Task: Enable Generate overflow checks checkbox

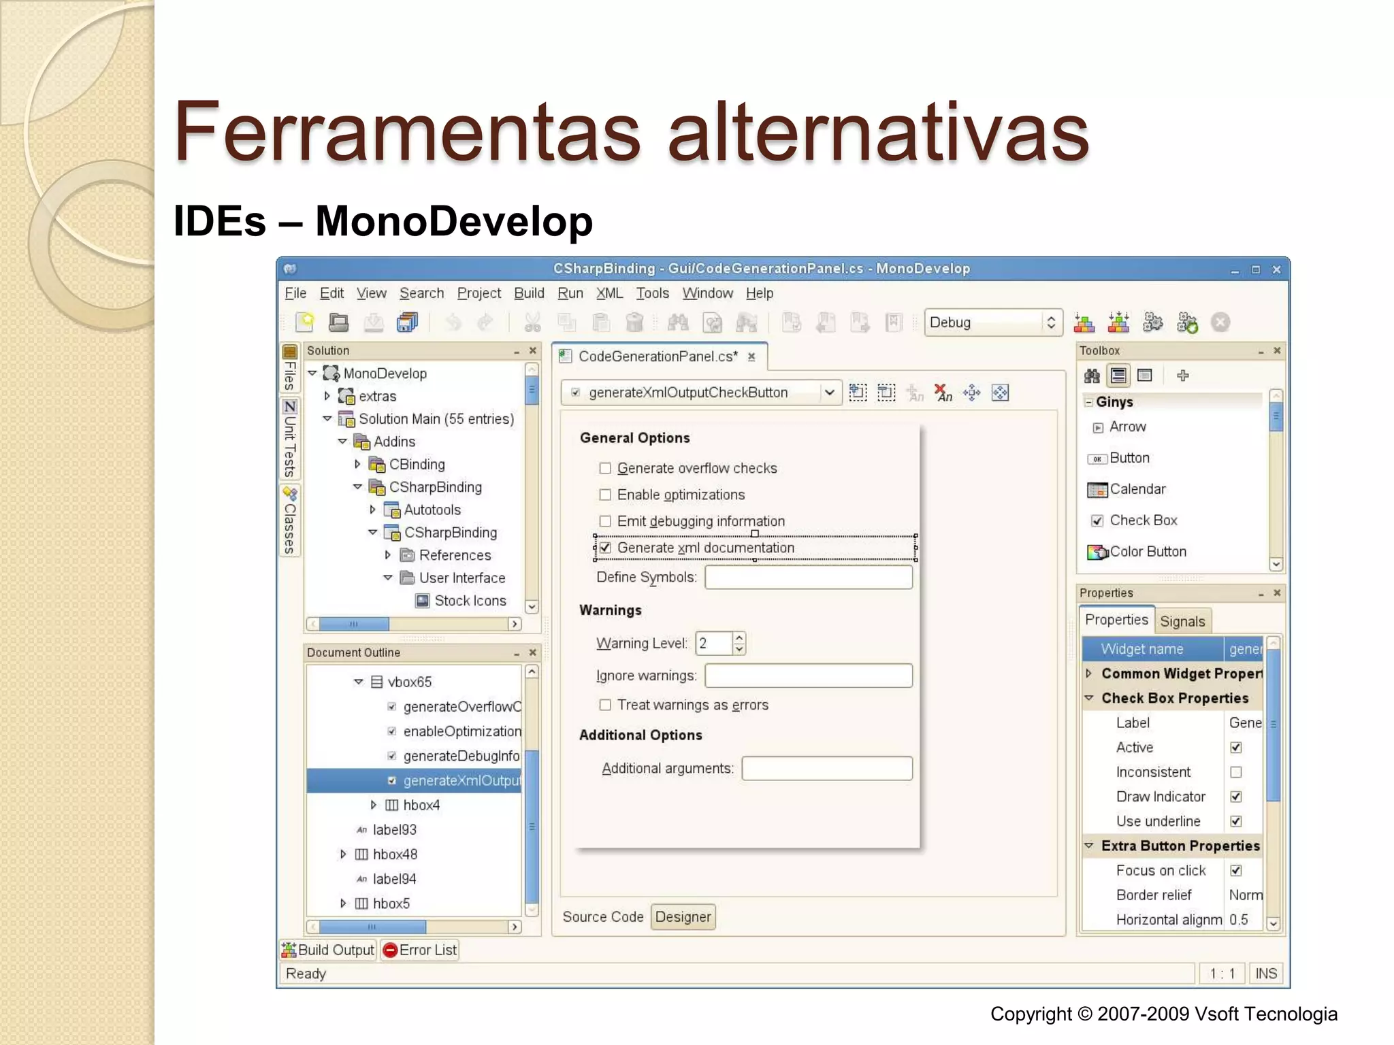Action: point(604,468)
